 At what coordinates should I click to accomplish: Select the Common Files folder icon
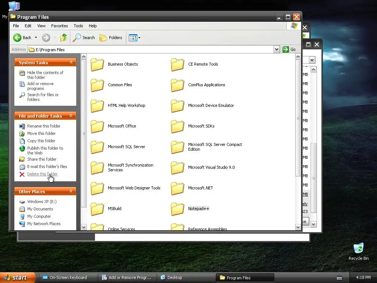point(97,85)
